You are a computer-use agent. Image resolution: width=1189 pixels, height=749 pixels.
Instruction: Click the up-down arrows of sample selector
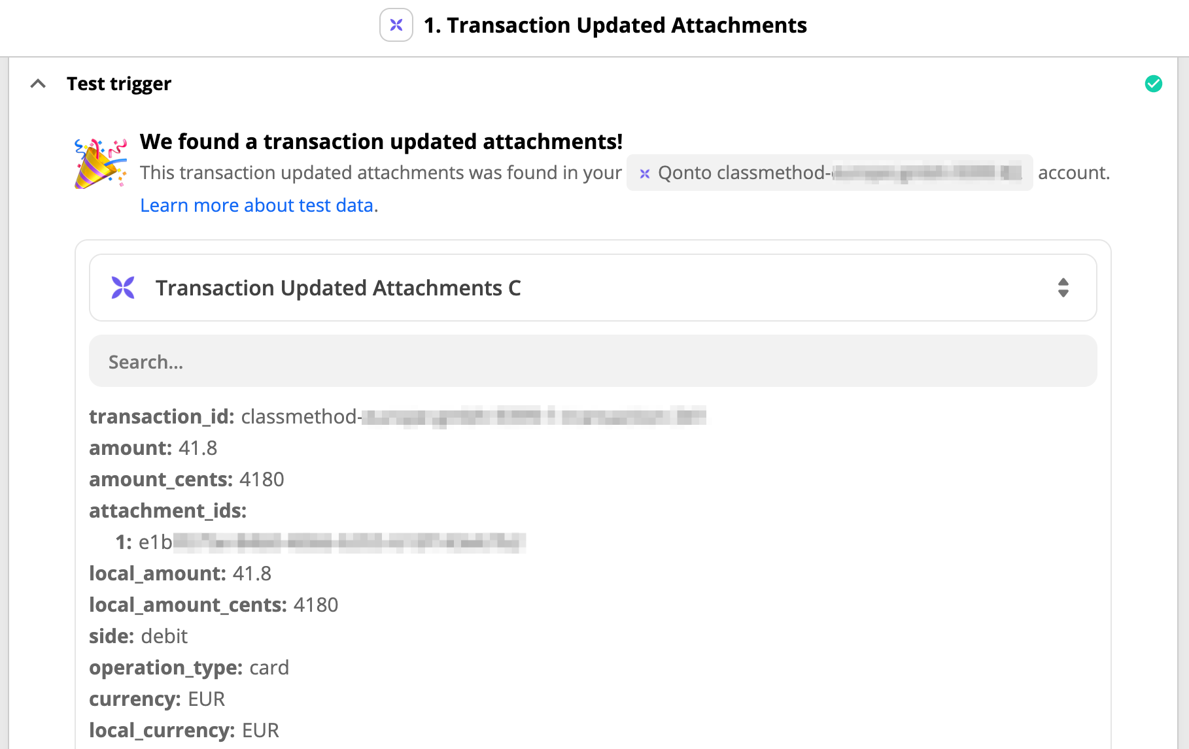click(1063, 288)
